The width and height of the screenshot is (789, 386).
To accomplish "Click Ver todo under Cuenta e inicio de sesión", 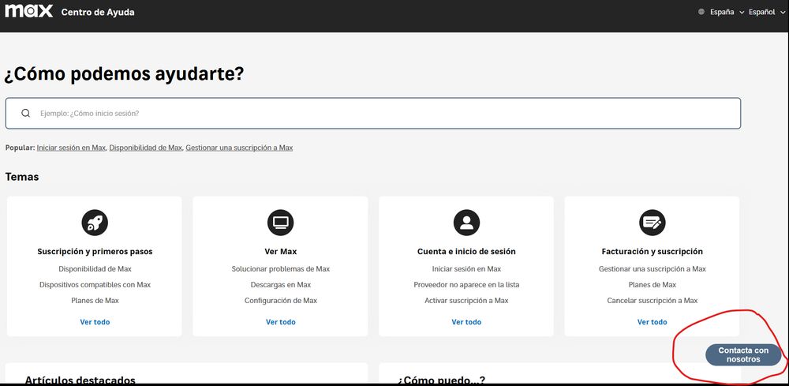I will (466, 322).
